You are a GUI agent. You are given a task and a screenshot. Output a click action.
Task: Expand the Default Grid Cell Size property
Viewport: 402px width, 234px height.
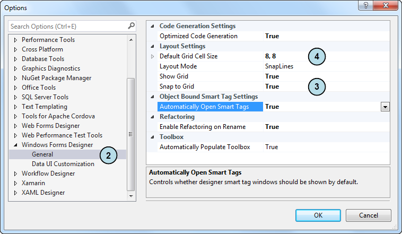coord(153,56)
